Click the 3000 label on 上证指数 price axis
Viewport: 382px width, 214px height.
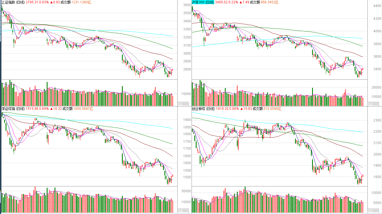pyautogui.click(x=187, y=53)
